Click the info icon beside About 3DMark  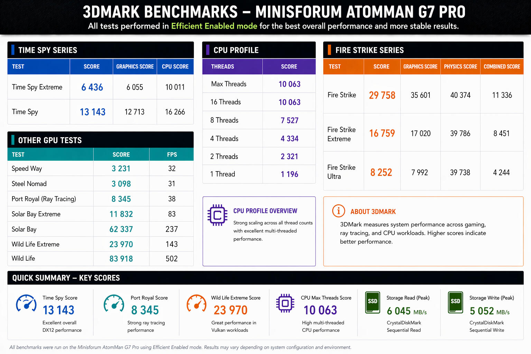(x=338, y=211)
